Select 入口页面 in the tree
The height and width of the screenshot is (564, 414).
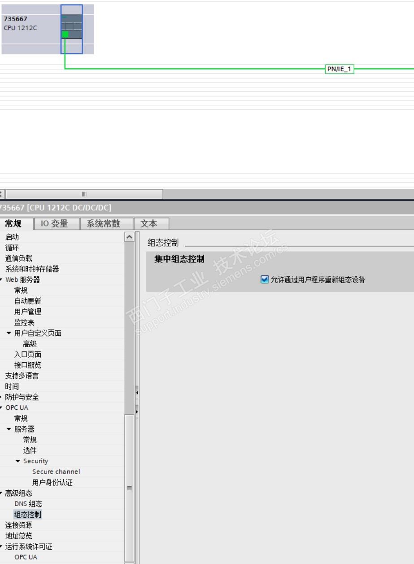(x=28, y=355)
